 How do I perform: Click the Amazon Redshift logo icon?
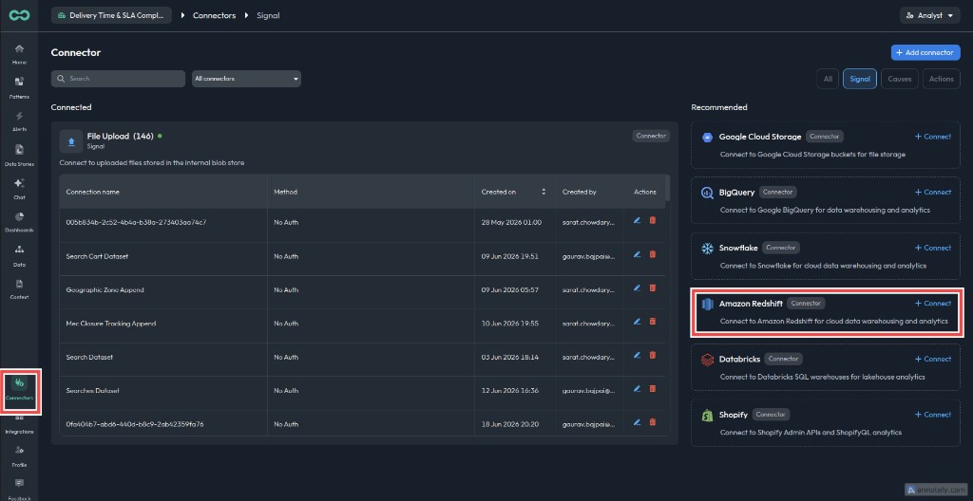pos(707,304)
